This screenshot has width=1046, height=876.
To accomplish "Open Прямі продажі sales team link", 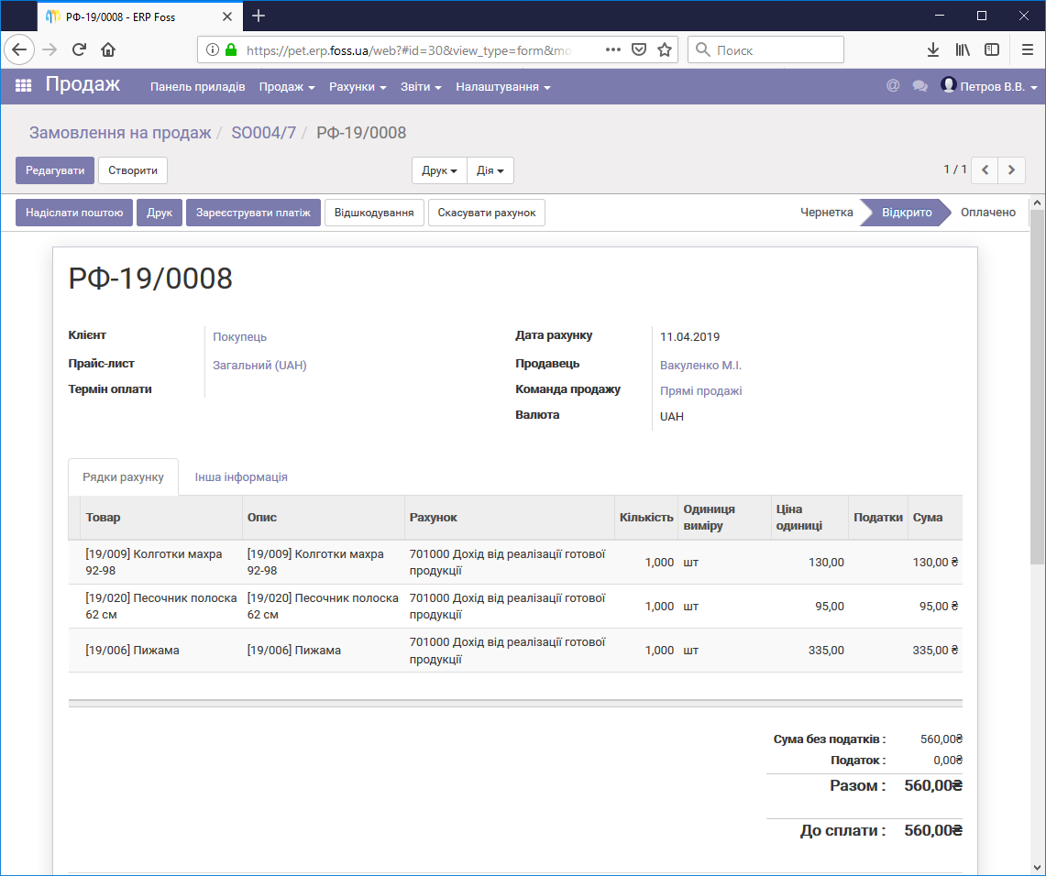I will pos(700,390).
